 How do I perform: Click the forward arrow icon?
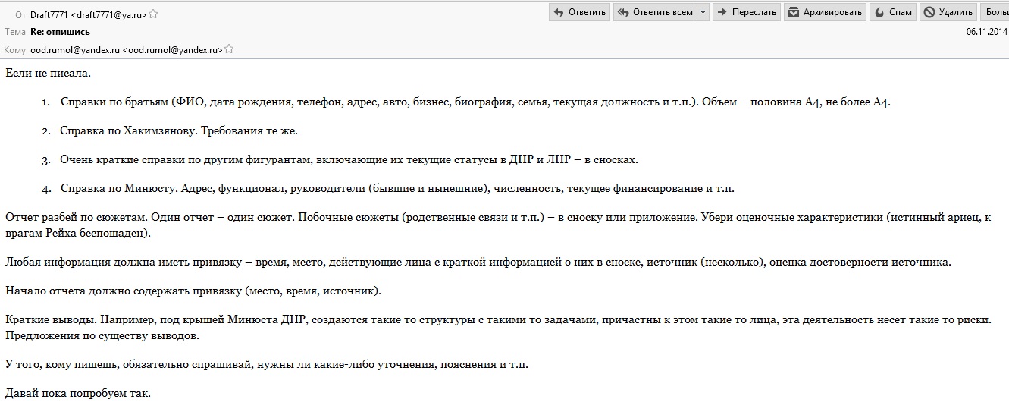722,12
